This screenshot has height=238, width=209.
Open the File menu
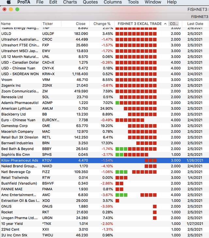tap(40, 2)
